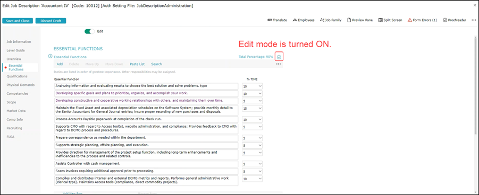Click Search in the list toolbar
479x195 pixels.
coord(156,64)
